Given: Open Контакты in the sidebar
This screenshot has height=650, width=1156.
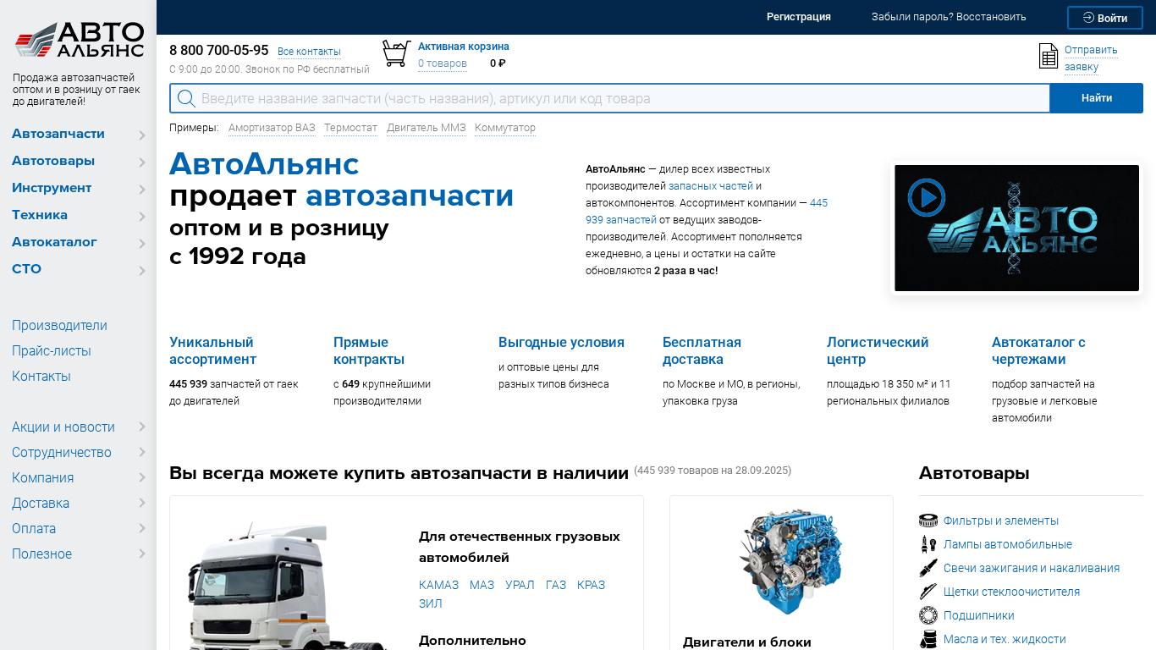Looking at the screenshot, I should pyautogui.click(x=41, y=377).
